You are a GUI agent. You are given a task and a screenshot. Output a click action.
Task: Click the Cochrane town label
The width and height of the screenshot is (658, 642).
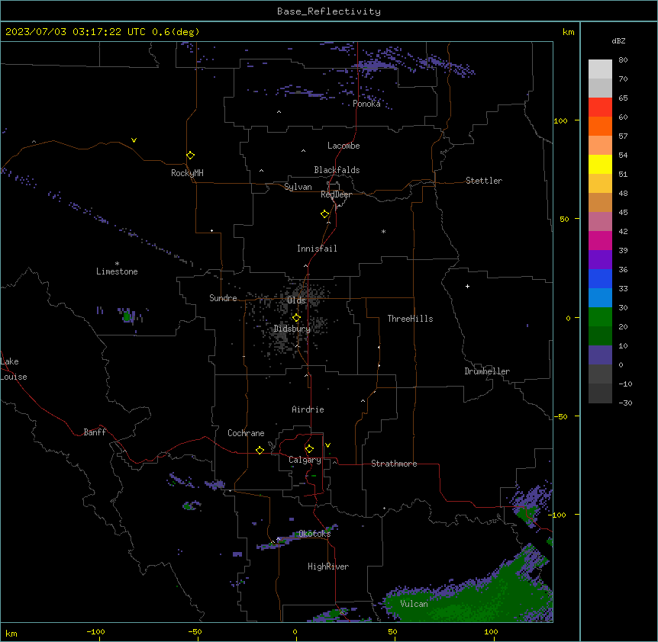point(246,433)
